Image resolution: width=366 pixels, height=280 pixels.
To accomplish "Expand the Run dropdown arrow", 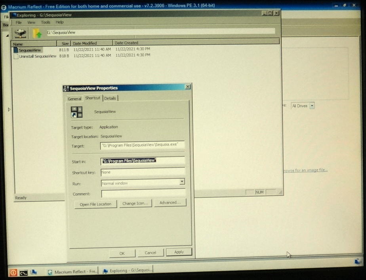I will click(x=182, y=182).
